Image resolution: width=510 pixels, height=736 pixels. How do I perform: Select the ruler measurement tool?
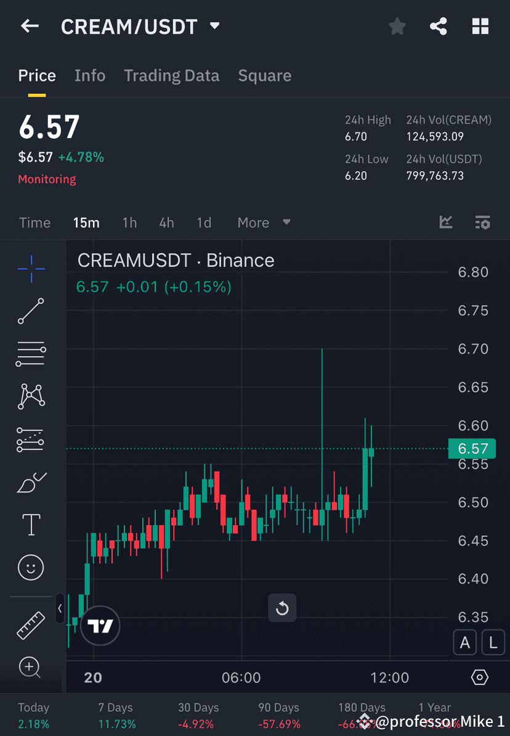click(x=31, y=624)
